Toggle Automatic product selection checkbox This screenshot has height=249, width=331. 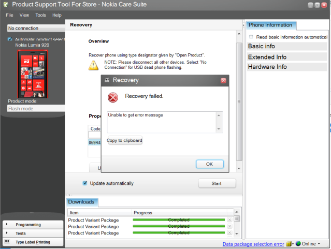tap(10, 39)
